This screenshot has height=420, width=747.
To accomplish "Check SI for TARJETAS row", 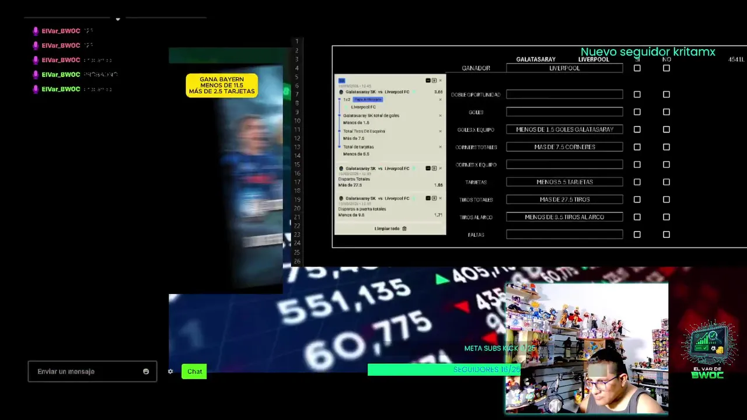I will [x=637, y=182].
